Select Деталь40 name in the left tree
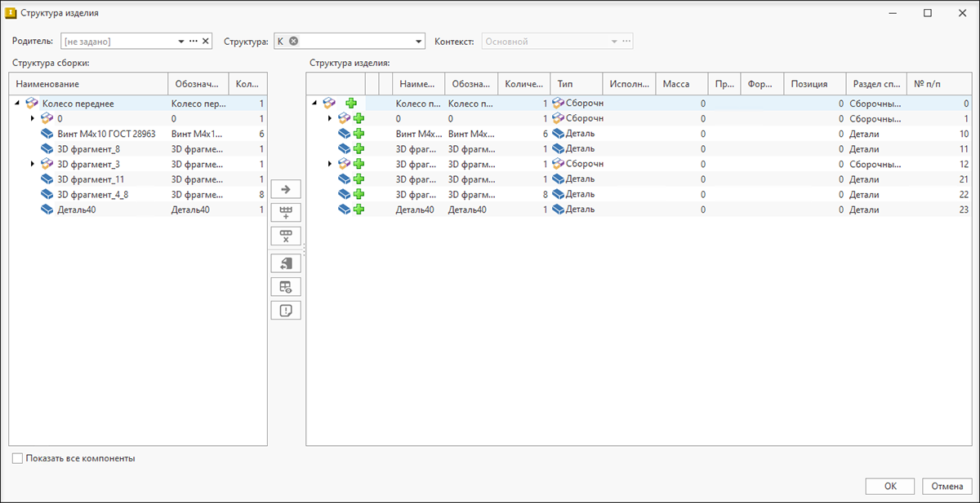Image resolution: width=980 pixels, height=503 pixels. coord(77,210)
